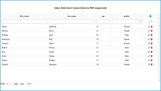Delete the Wayne Hodges row
161x91 pixels.
coord(152,60)
